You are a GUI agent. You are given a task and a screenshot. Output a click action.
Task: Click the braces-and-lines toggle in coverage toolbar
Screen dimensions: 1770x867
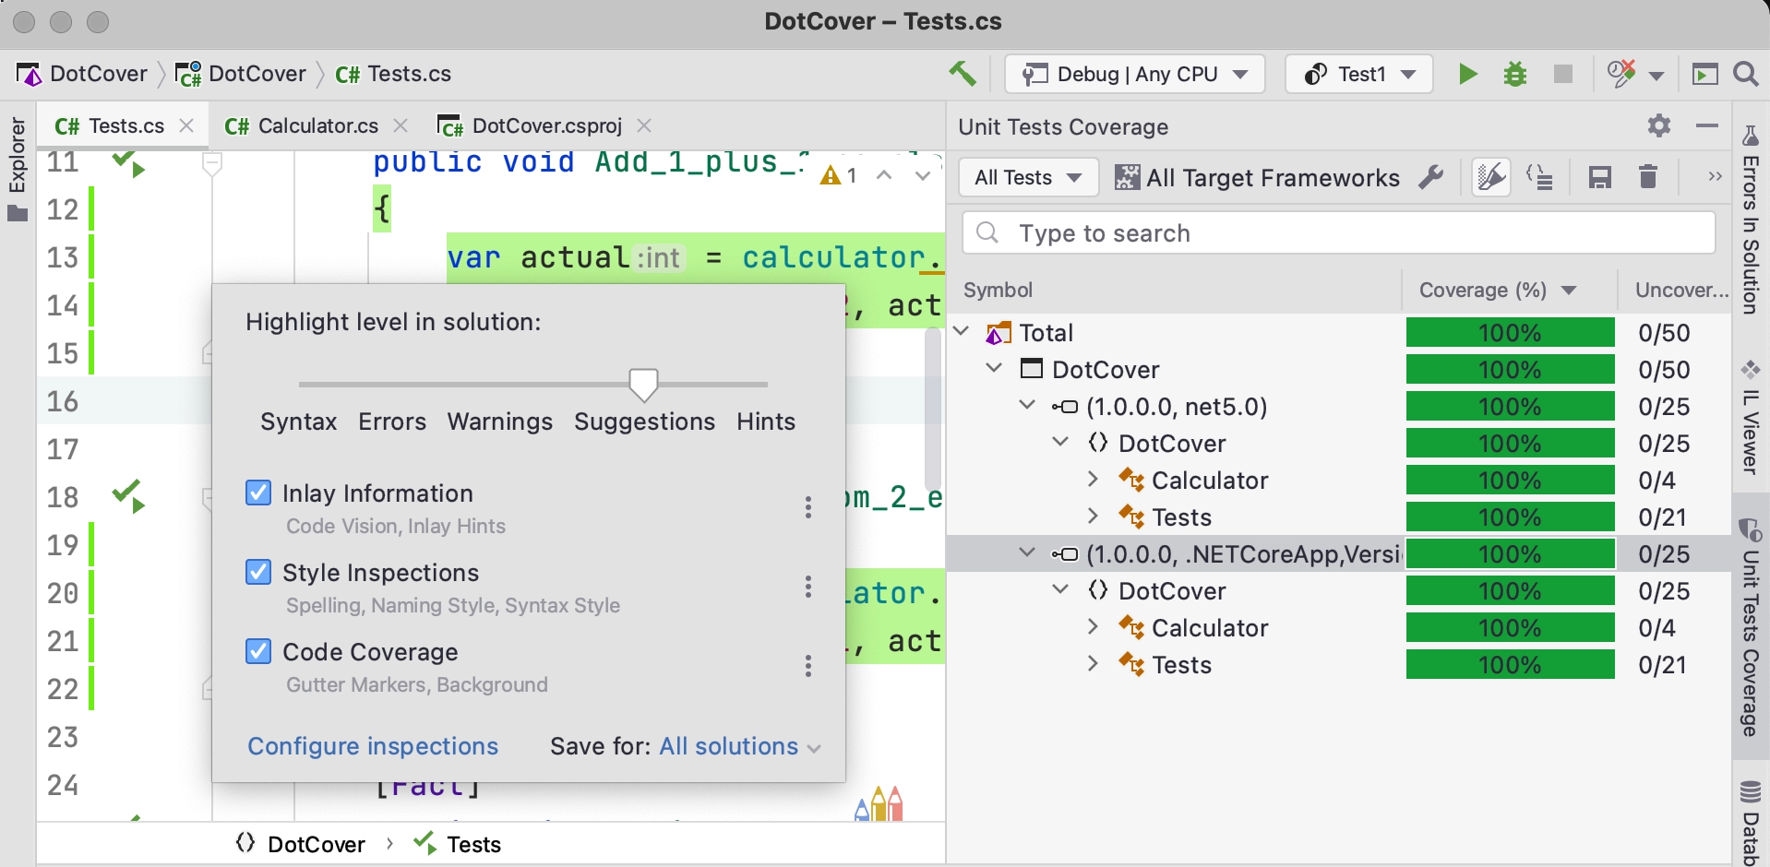pos(1540,176)
